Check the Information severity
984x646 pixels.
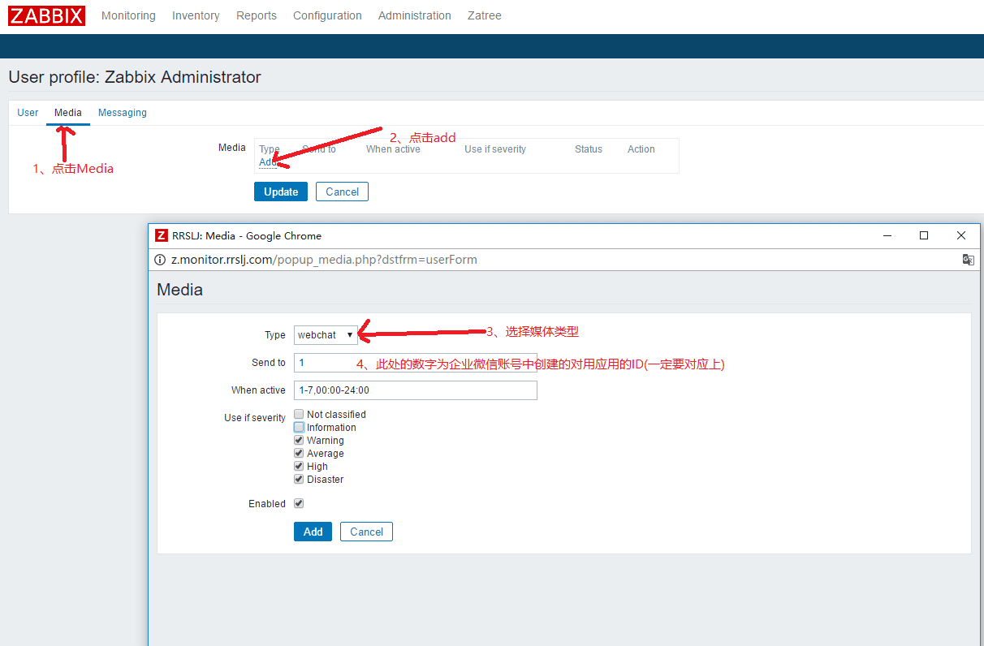(299, 427)
